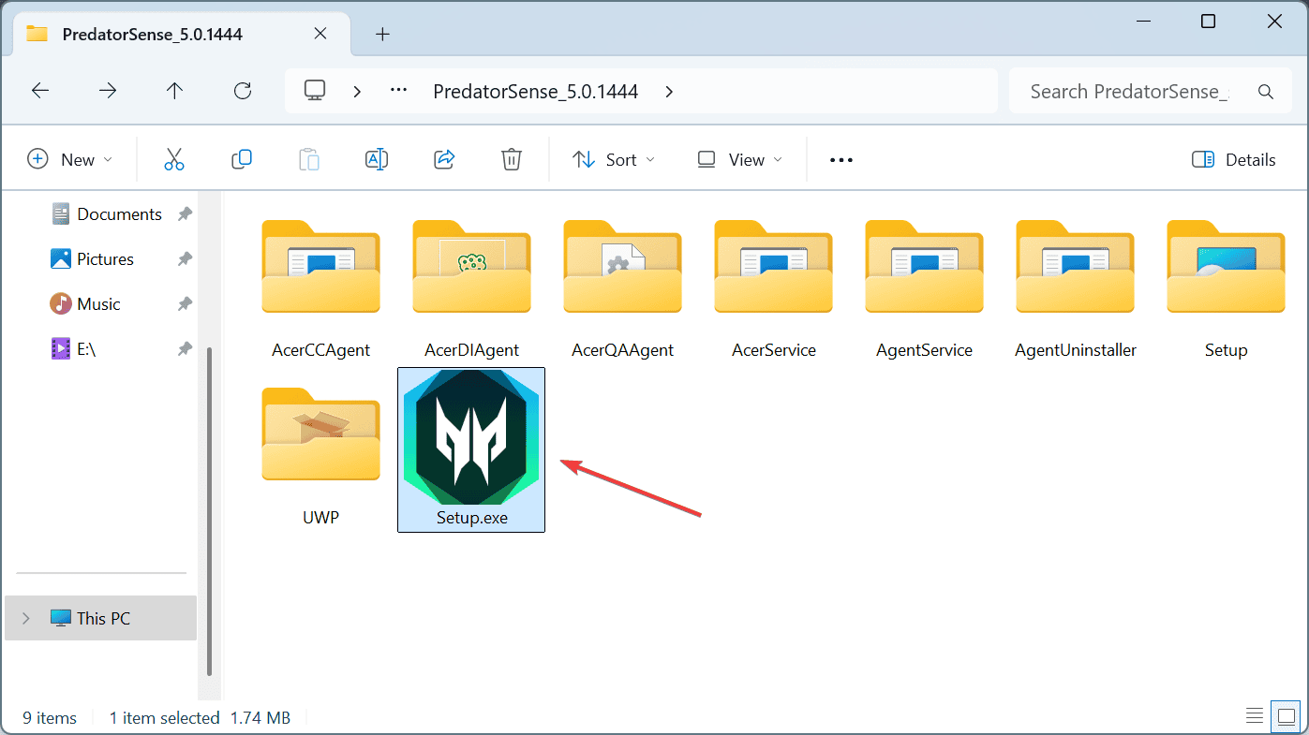Image resolution: width=1309 pixels, height=735 pixels.
Task: Click the chevron after PredatorSense_5.0.1444 breadcrumb
Action: click(668, 92)
